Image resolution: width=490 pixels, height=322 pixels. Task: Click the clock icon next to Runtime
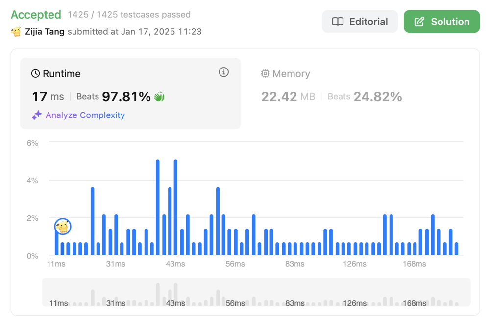[x=35, y=74]
